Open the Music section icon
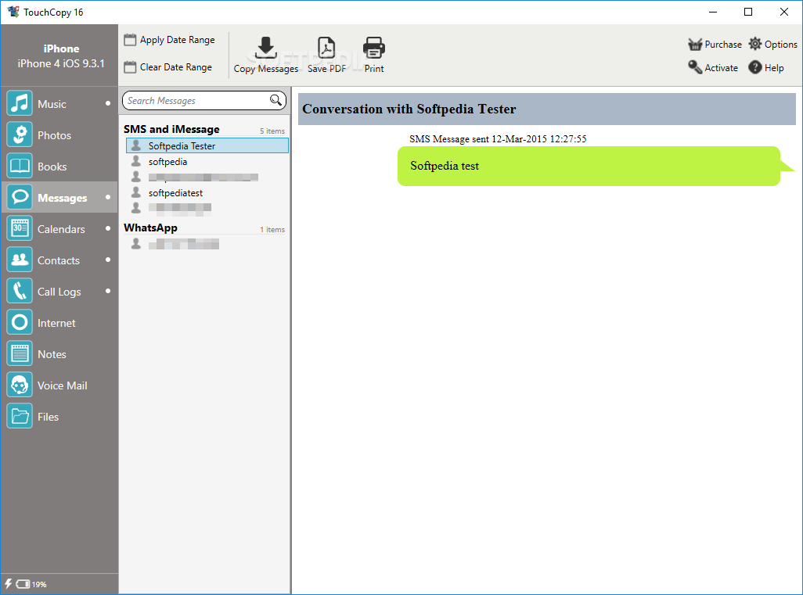803x595 pixels. (20, 103)
